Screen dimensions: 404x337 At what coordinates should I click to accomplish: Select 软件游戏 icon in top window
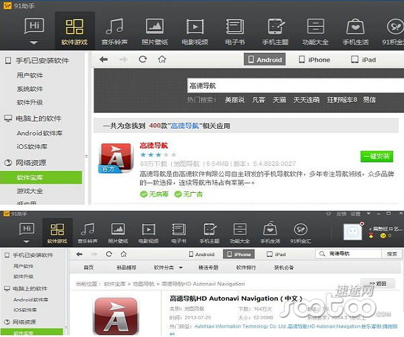coord(75,32)
